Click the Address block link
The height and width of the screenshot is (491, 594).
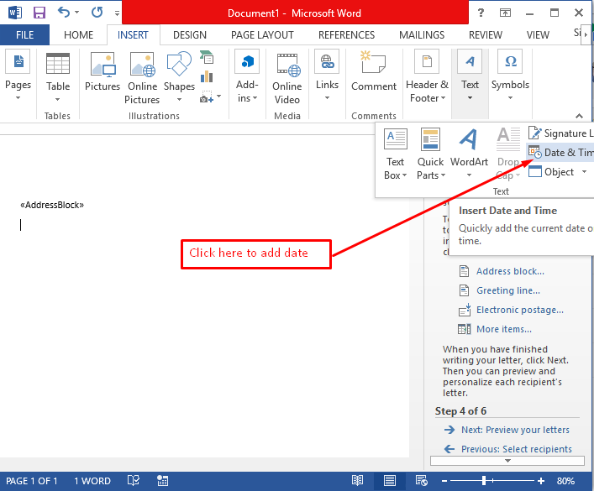pyautogui.click(x=510, y=271)
